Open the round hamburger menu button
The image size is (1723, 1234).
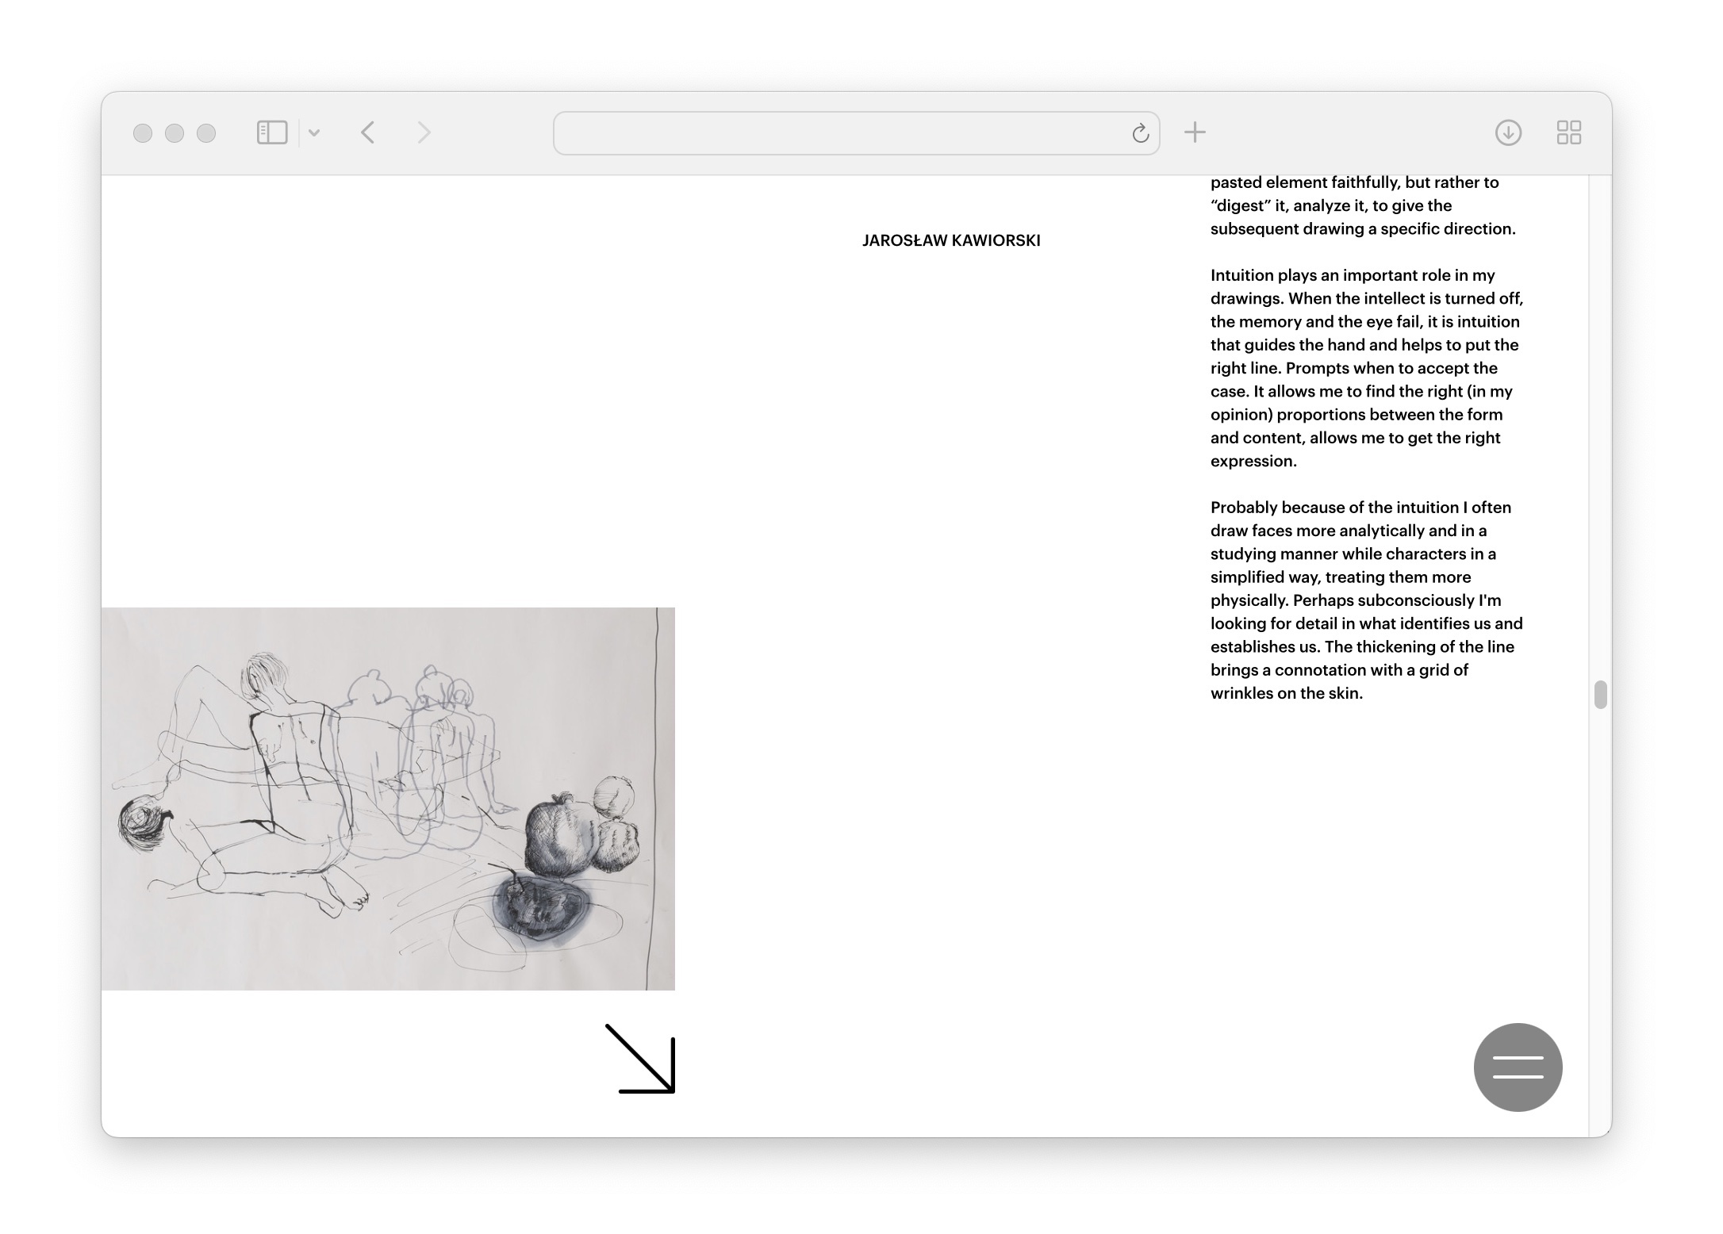point(1518,1067)
